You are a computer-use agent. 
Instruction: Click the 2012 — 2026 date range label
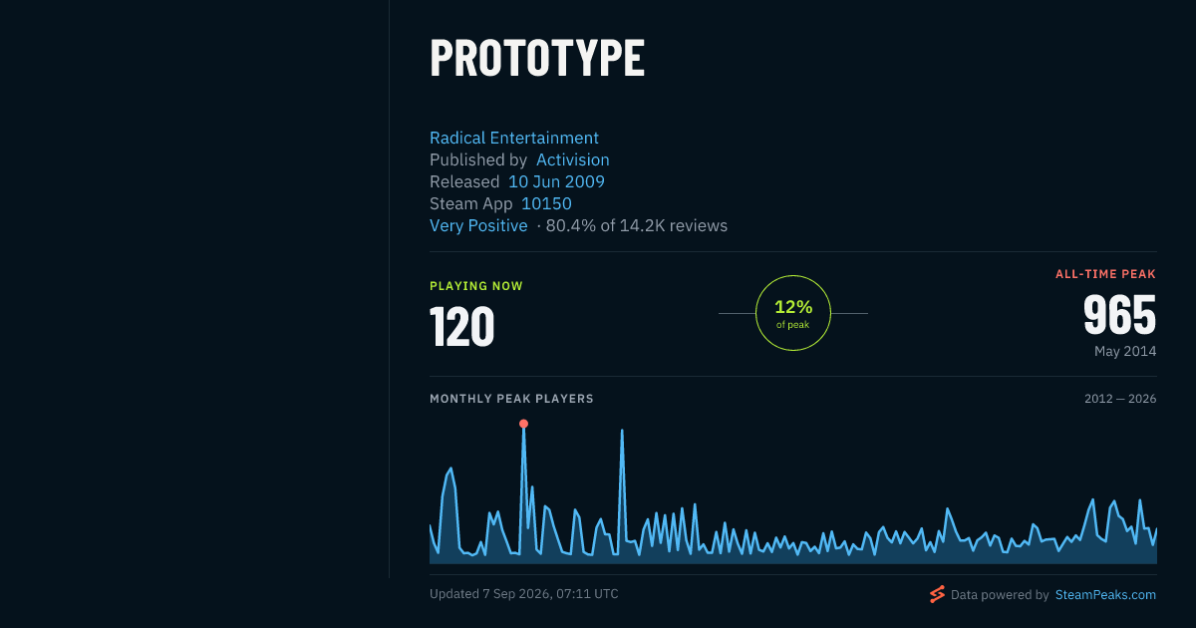1120,399
